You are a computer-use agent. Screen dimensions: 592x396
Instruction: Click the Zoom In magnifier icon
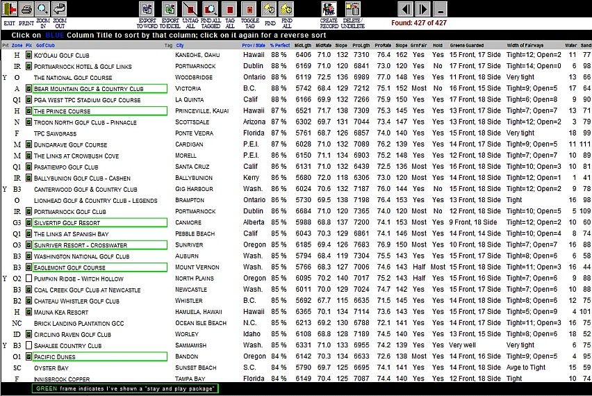pos(42,9)
